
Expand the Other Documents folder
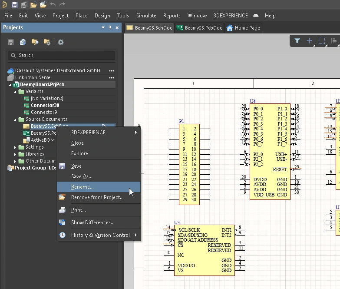(15, 161)
